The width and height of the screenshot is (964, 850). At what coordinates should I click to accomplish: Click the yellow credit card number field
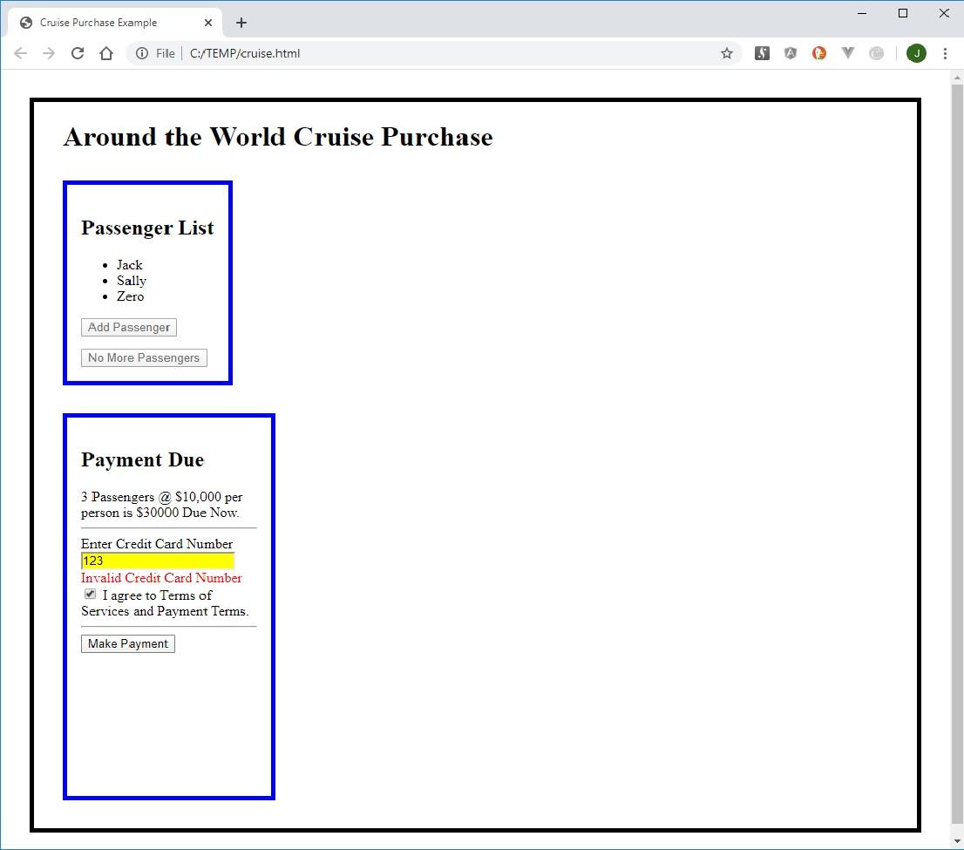[158, 561]
